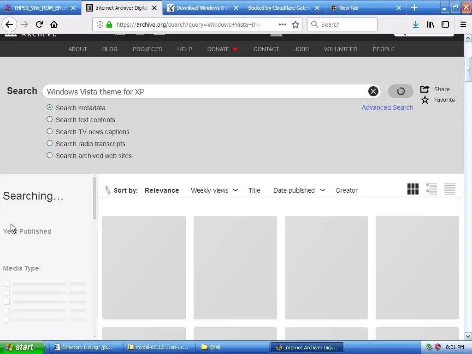472x354 pixels.
Task: Open HELP in the archive navigation
Action: 184,49
